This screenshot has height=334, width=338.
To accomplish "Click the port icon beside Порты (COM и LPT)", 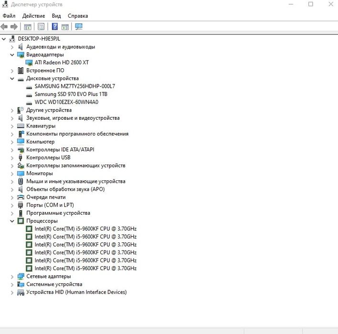I will point(21,205).
